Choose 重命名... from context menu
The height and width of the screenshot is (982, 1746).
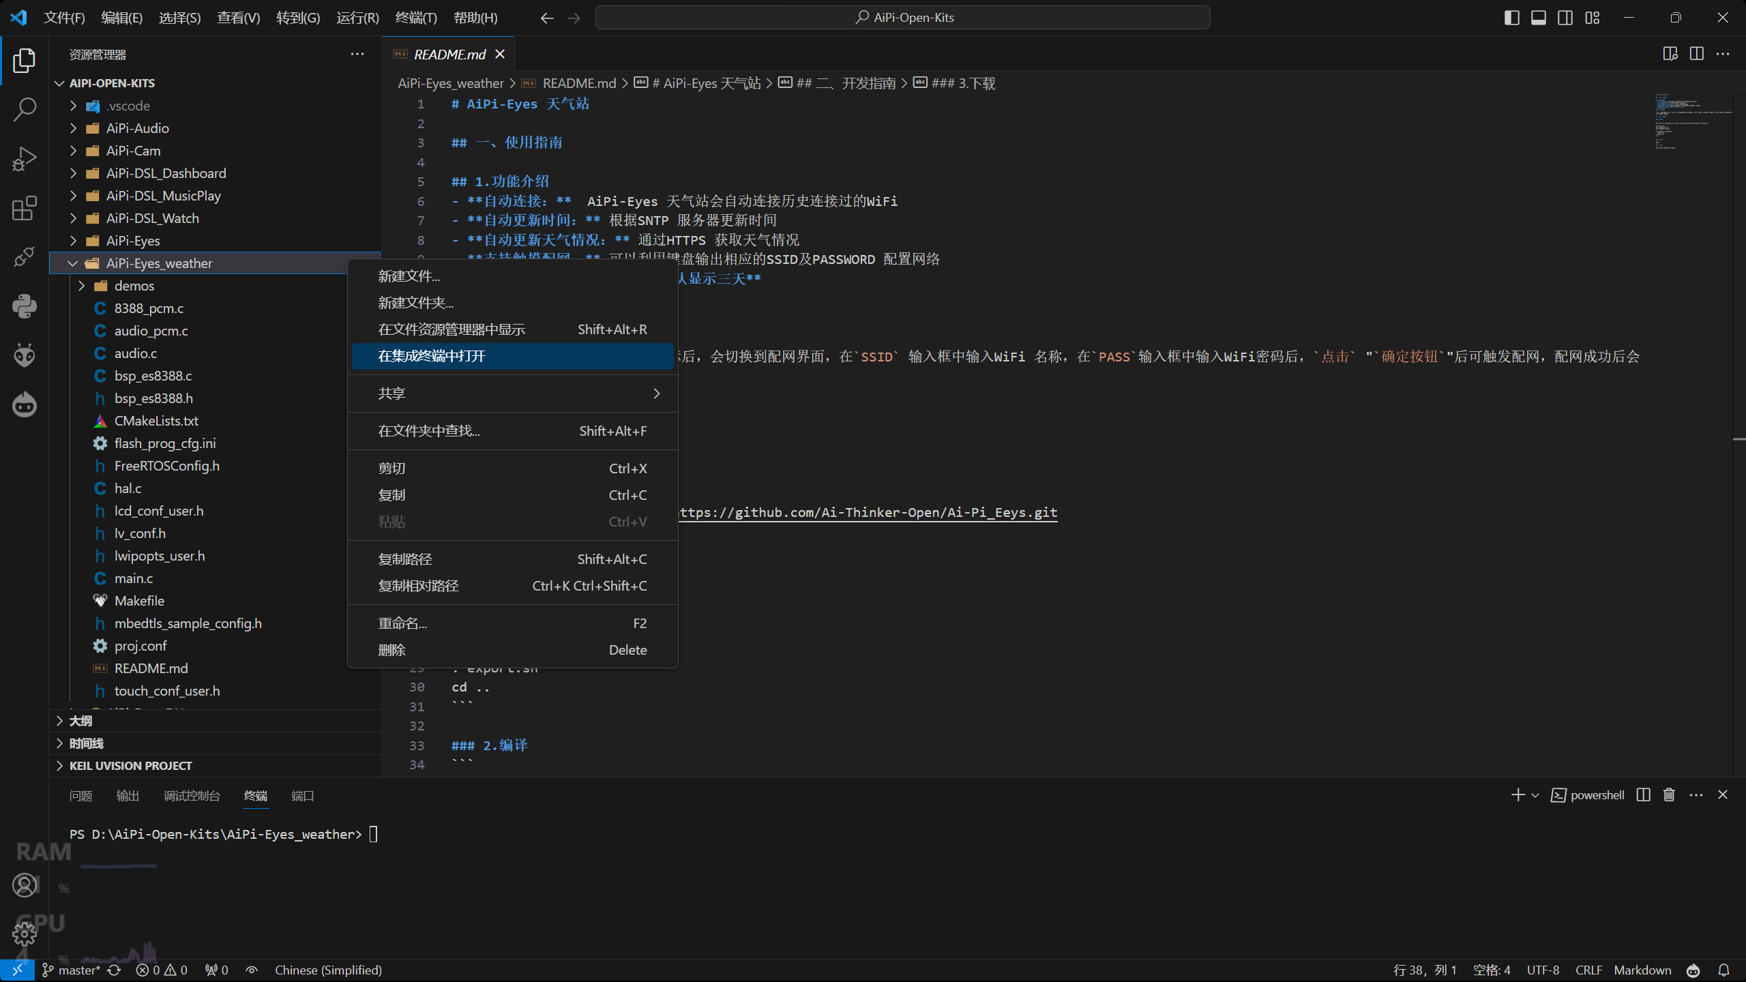coord(512,623)
